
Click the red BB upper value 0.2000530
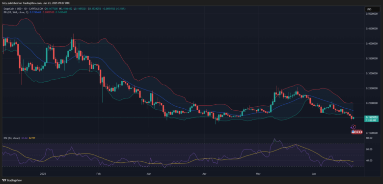(x=48, y=12)
